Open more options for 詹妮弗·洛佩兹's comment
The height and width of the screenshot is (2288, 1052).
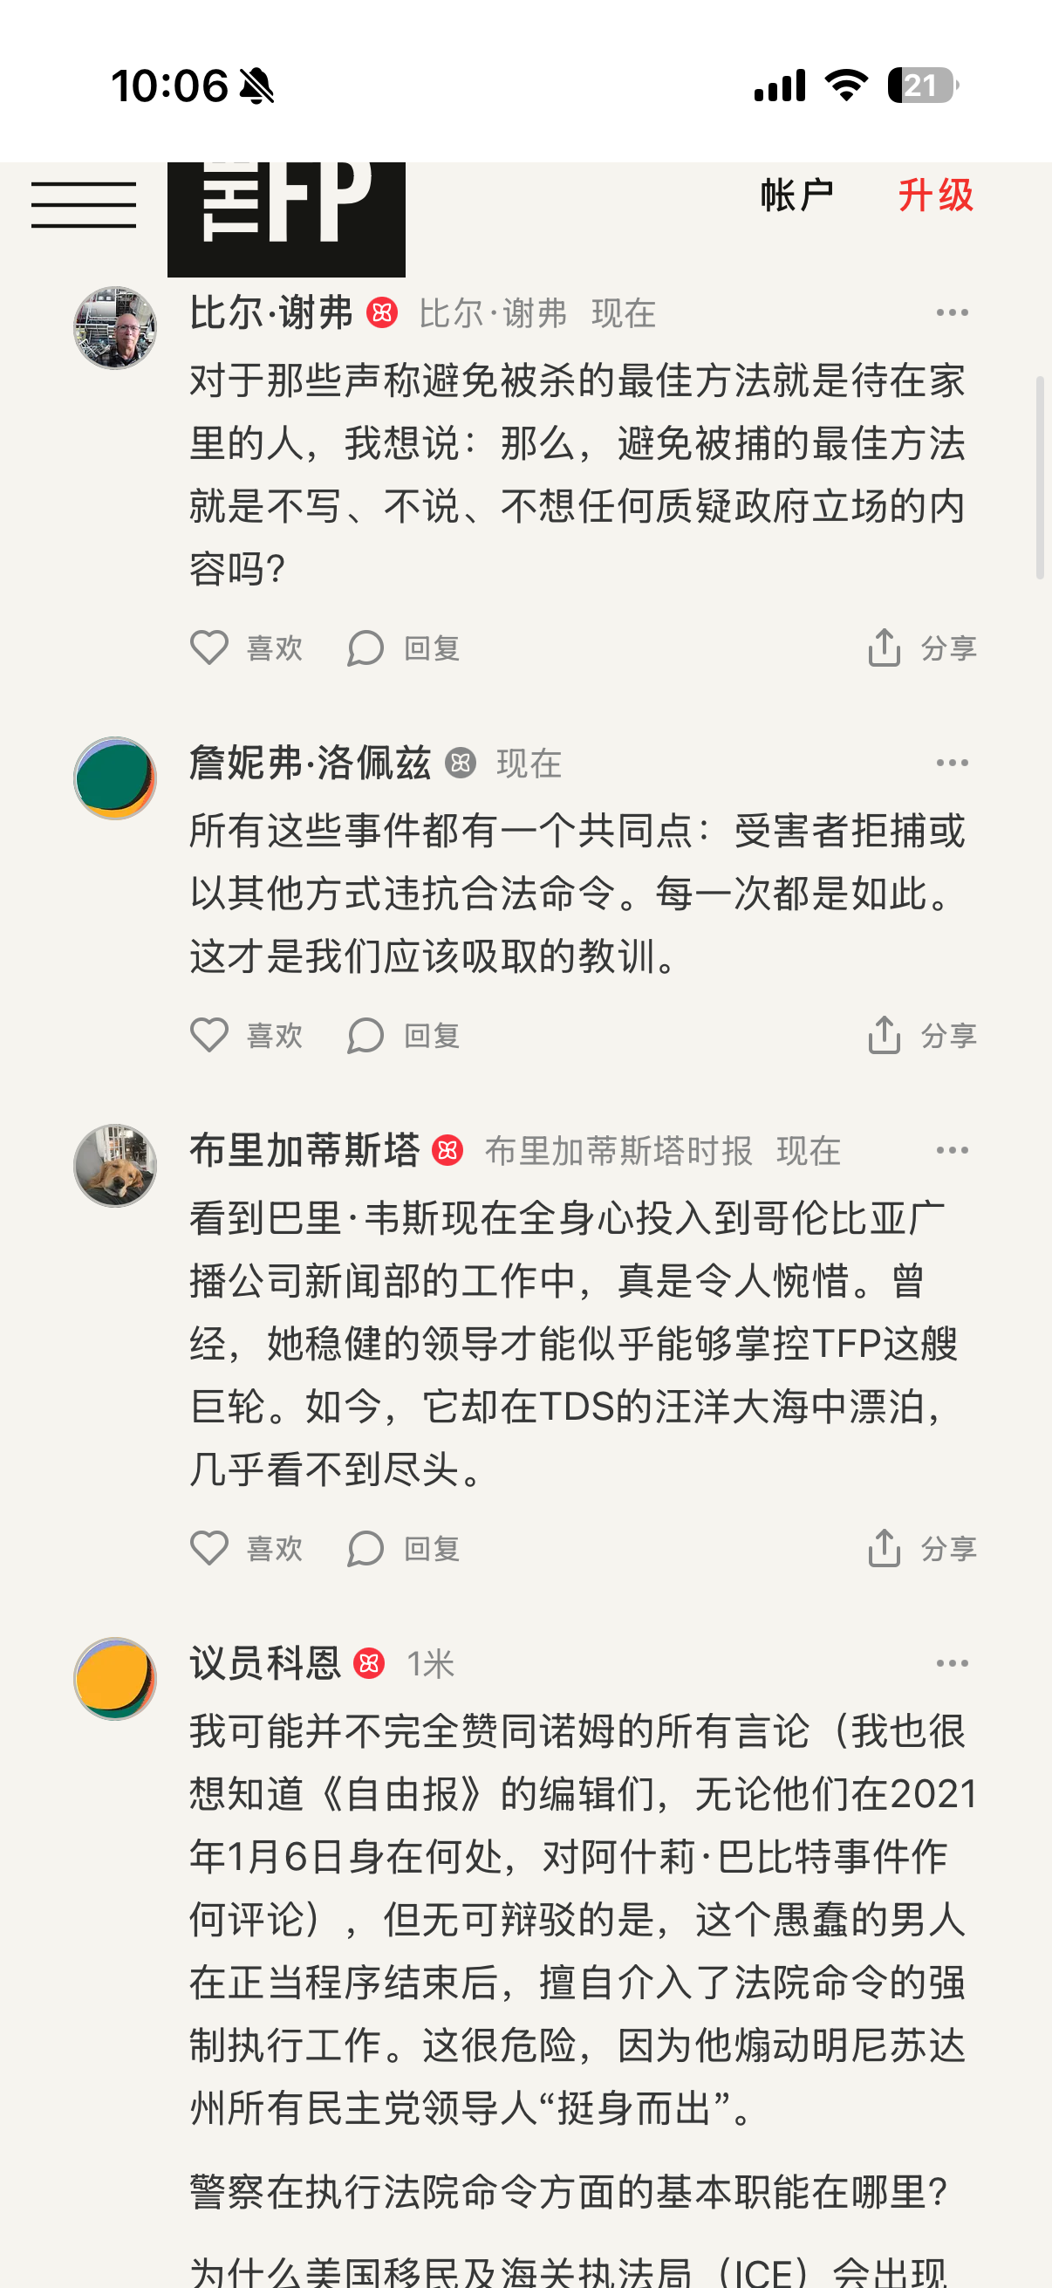(x=952, y=763)
